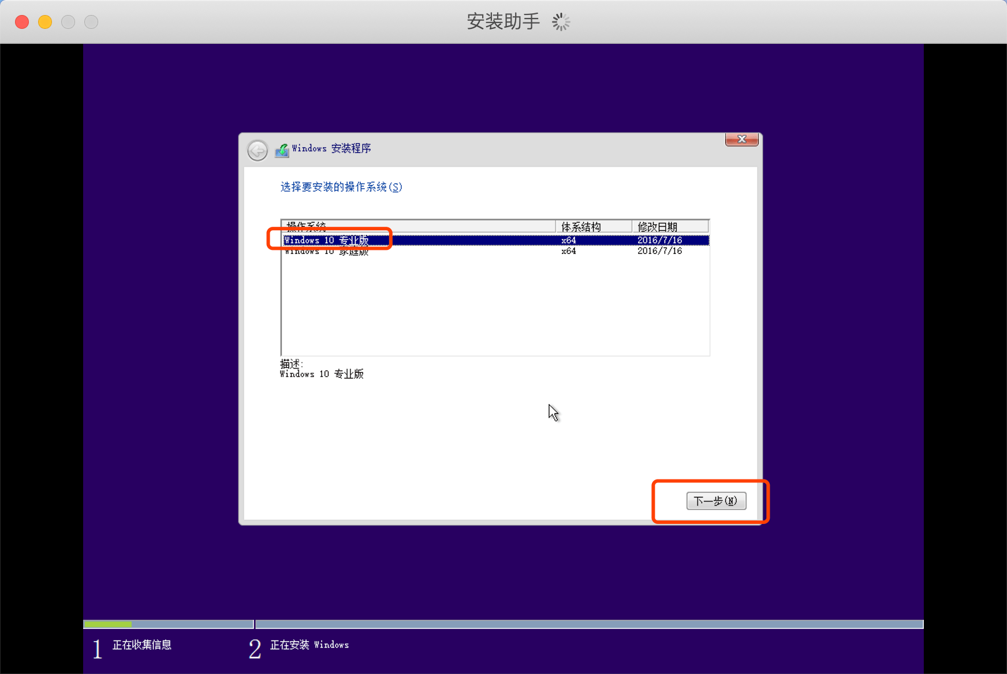1007x674 pixels.
Task: Click x64 in the 家庭版 row
Action: (x=569, y=251)
